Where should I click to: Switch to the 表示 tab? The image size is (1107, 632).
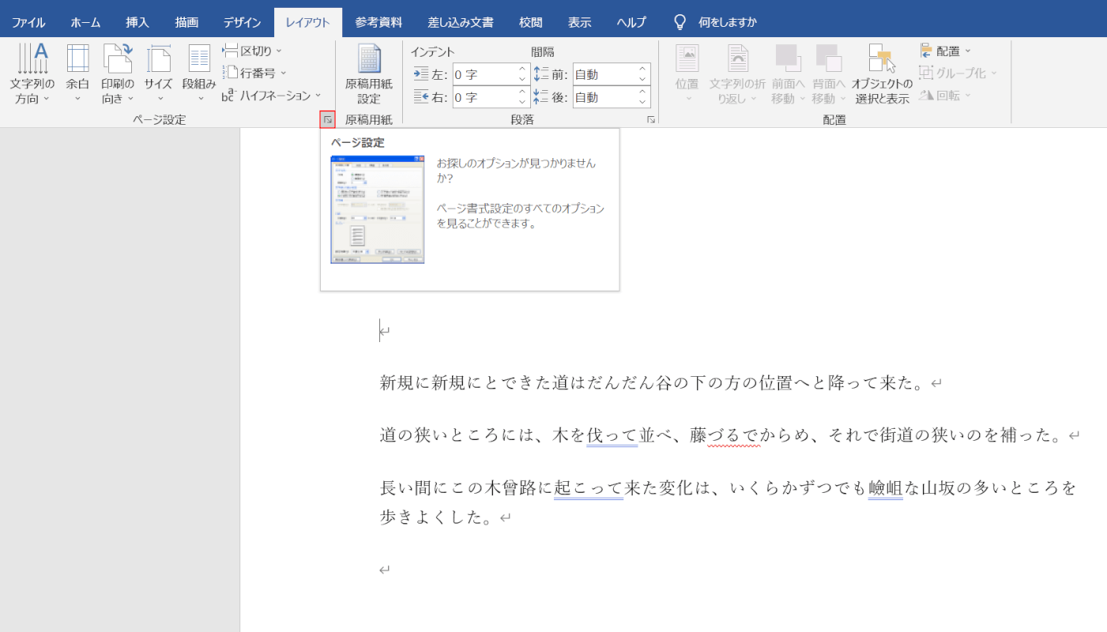(579, 22)
